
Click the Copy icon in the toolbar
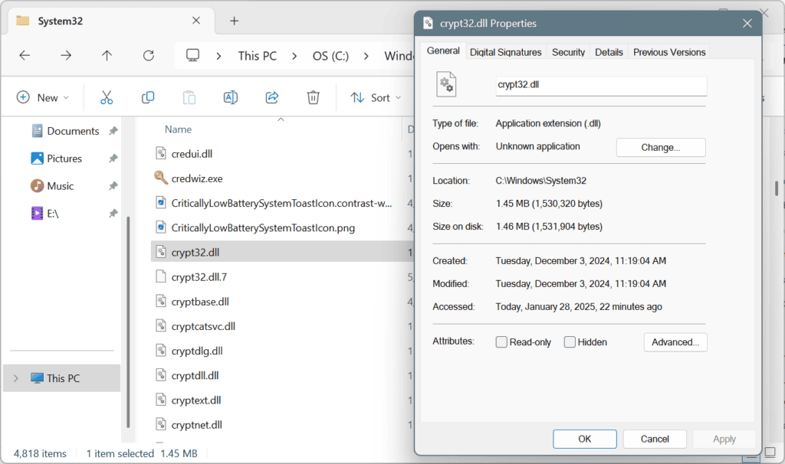(147, 97)
